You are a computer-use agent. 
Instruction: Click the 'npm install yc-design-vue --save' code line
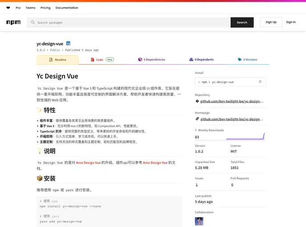(70, 206)
